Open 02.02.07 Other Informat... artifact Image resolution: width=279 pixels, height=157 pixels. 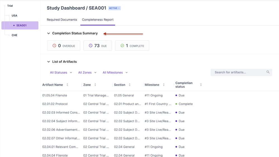click(x=61, y=138)
